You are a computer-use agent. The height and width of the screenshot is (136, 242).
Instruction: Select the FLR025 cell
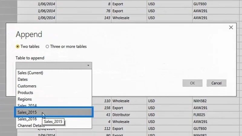pyautogui.click(x=216, y=115)
